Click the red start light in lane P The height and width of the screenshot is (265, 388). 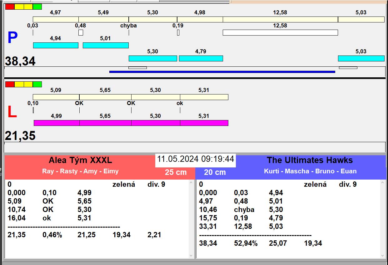tap(10, 7)
